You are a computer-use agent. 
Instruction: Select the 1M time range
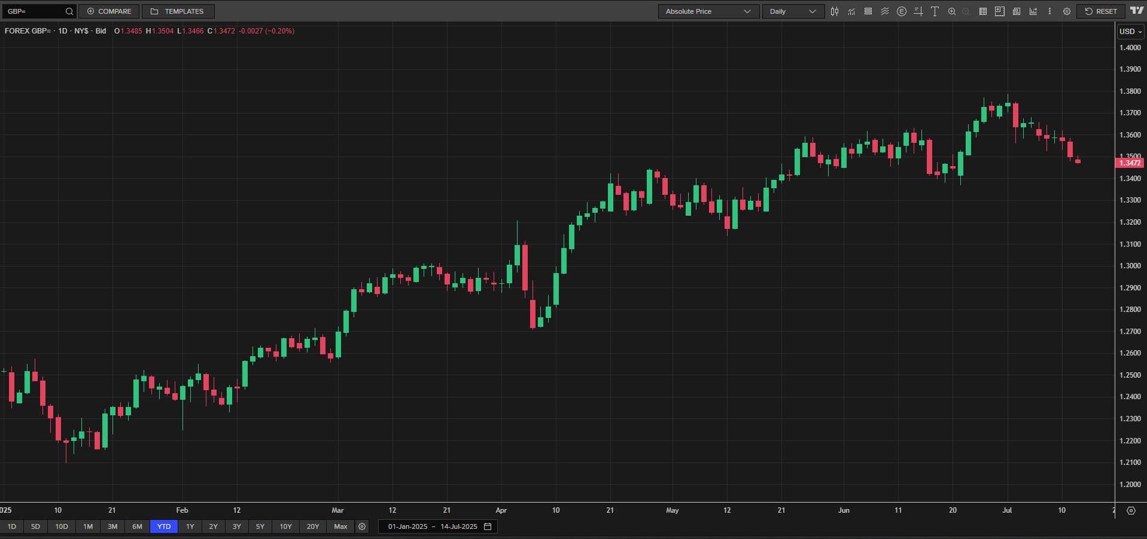coord(88,526)
